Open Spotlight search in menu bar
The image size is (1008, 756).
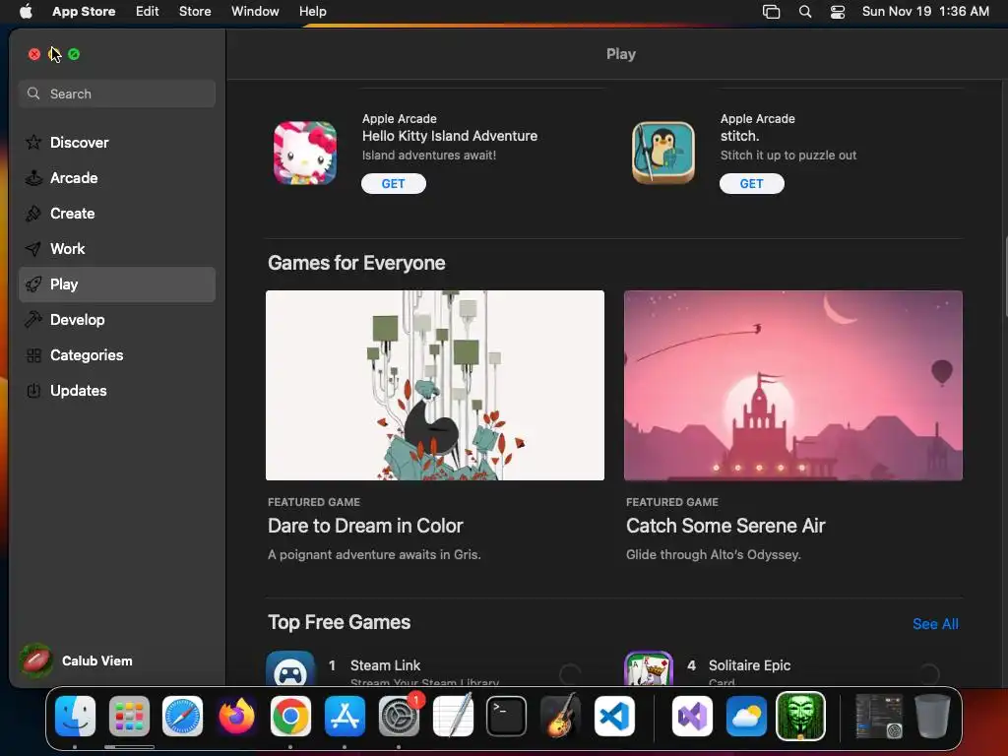(805, 12)
